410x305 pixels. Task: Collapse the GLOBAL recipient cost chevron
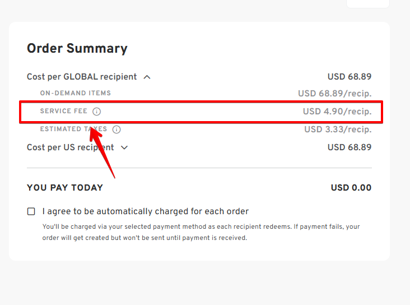click(147, 77)
